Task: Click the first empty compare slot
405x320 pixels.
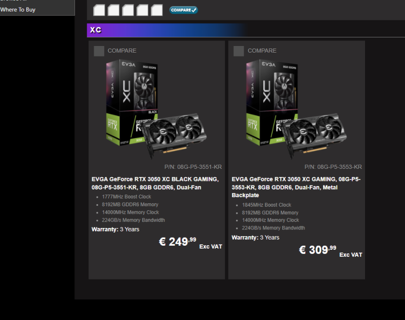Action: 99,10
